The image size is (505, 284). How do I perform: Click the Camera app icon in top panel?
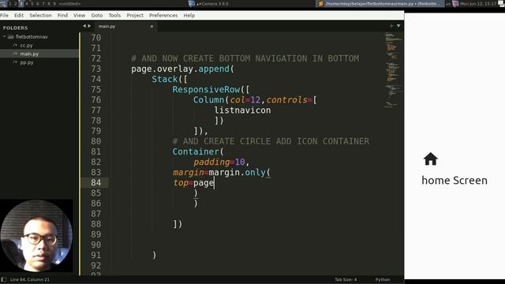pos(192,3)
